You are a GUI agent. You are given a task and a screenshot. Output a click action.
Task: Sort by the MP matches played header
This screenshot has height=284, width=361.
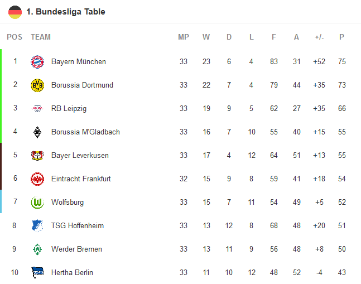tap(184, 37)
